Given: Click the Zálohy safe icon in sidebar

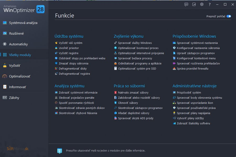Looking at the screenshot, I should coord(5,98).
